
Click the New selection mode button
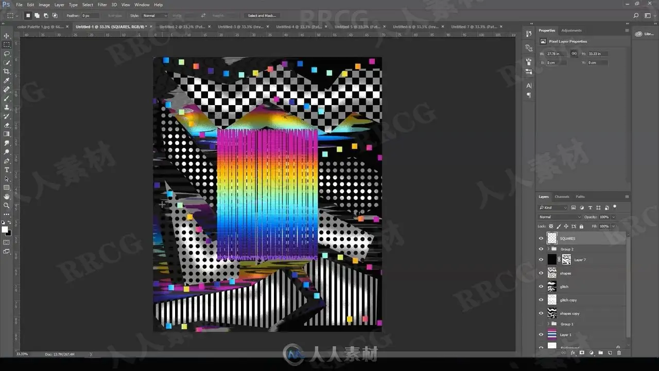[28, 16]
